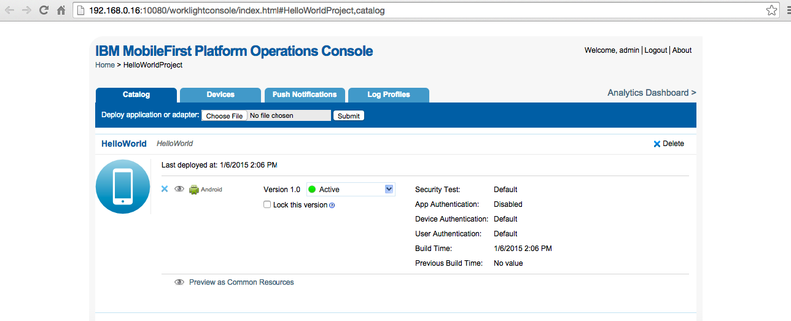
Task: Reload the page using refresh icon
Action: [44, 10]
